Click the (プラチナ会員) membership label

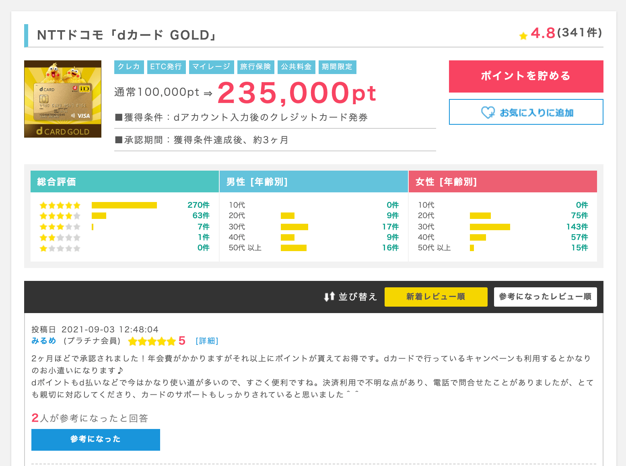pos(92,341)
